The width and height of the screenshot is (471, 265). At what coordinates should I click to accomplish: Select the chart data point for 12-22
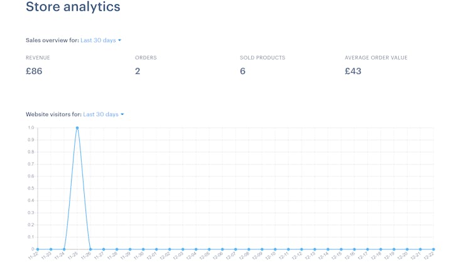(433, 249)
